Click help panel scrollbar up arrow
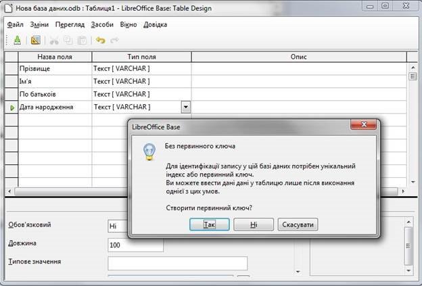 coord(408,222)
